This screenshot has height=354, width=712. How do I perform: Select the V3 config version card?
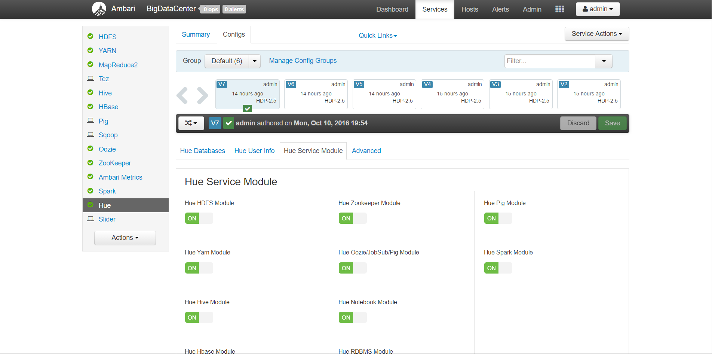click(521, 94)
